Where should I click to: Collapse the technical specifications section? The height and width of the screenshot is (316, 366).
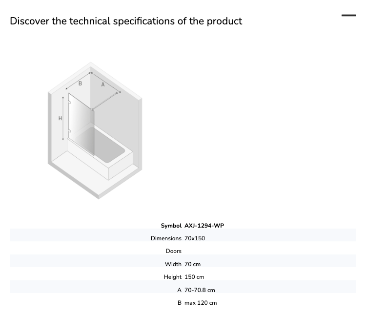tap(349, 16)
